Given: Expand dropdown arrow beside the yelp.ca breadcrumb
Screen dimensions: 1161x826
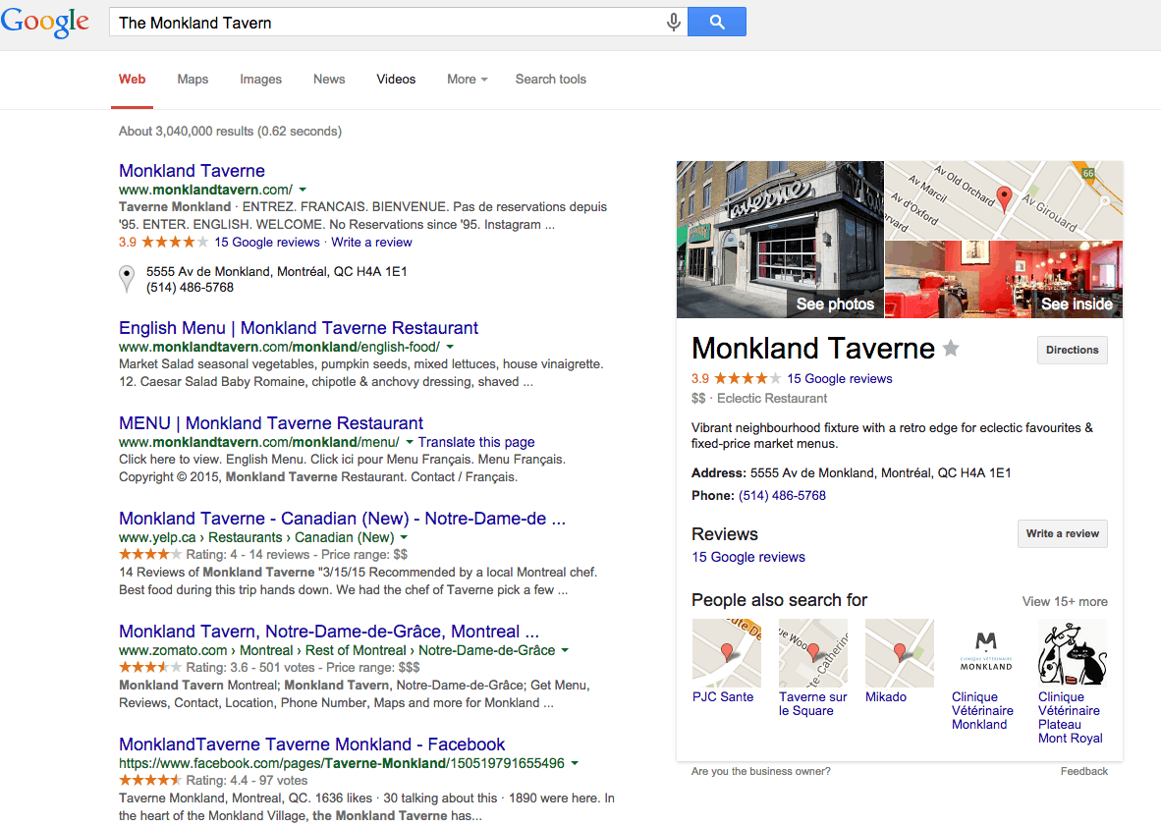Looking at the screenshot, I should (x=404, y=537).
